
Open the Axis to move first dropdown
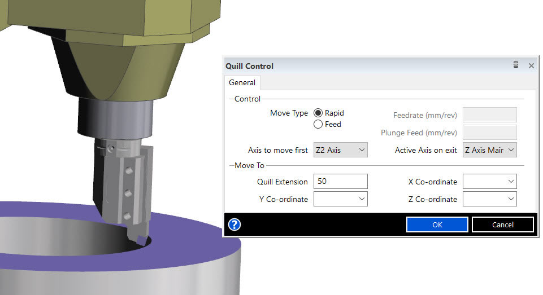point(340,150)
